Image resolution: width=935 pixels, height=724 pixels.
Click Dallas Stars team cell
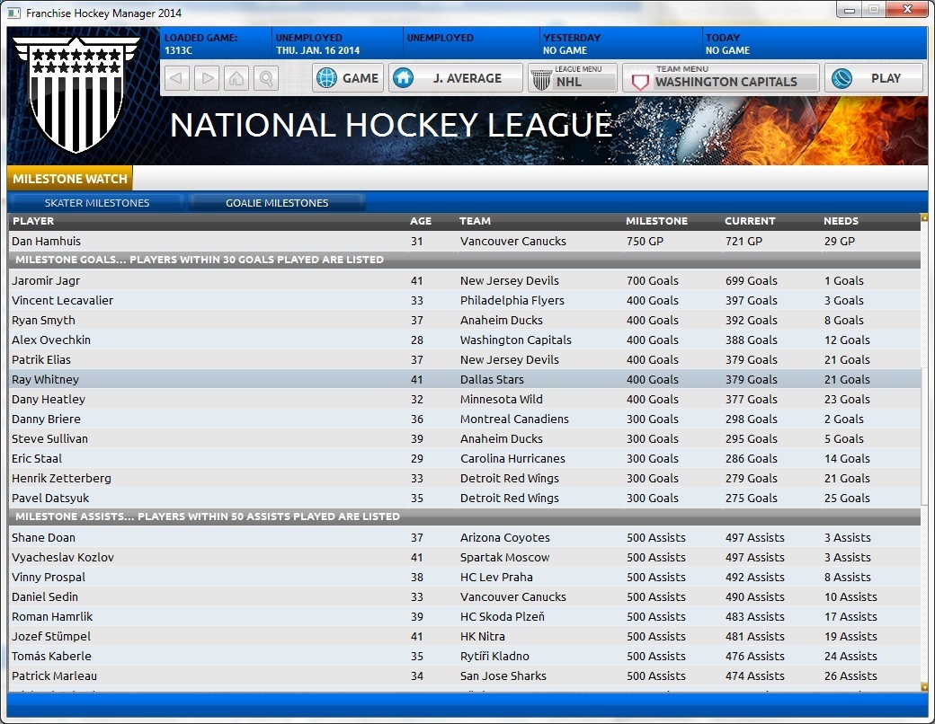pos(492,379)
